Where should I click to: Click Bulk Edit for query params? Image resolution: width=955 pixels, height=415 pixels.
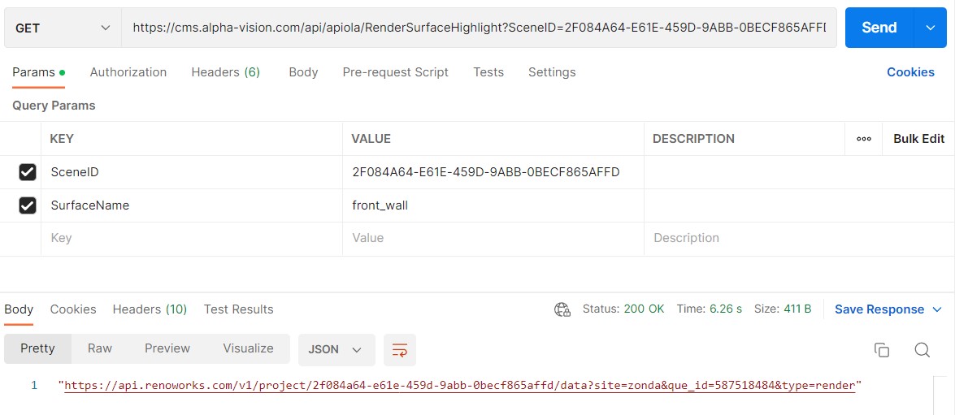[x=918, y=139]
